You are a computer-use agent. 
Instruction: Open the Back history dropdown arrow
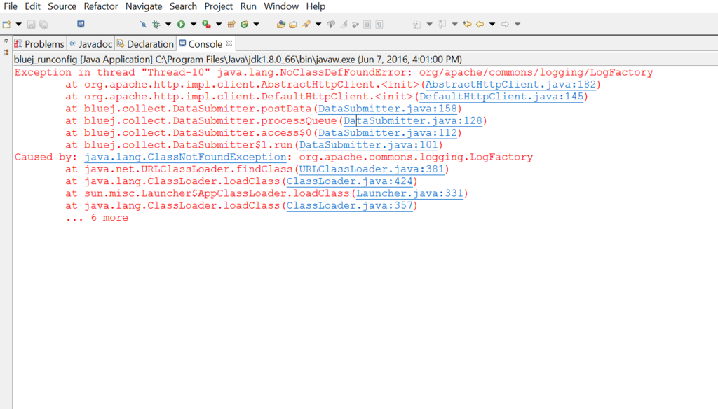(x=492, y=25)
